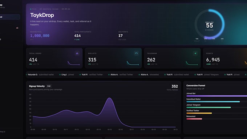Click the 'Ling I. joined' ticker entry
This screenshot has height=139, width=247.
click(66, 75)
